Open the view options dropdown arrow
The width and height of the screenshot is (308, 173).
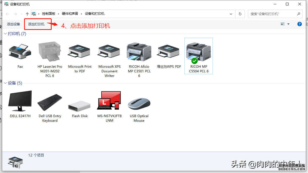tap(288, 24)
